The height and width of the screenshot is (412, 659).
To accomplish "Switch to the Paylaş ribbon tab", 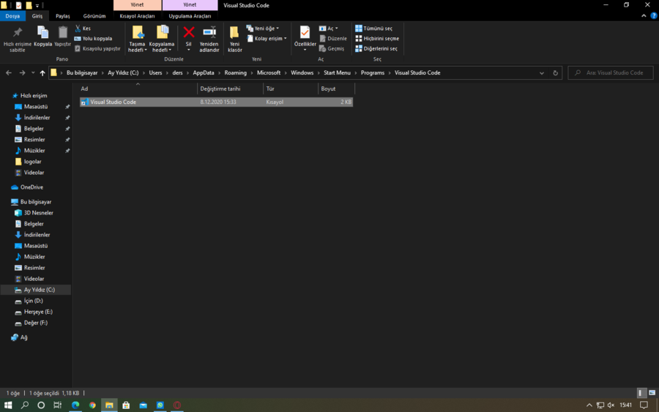I will click(63, 16).
